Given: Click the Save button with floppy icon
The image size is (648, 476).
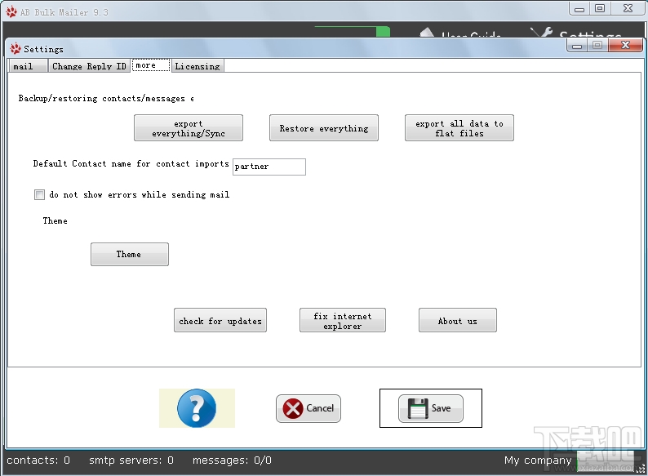Looking at the screenshot, I should pos(431,408).
